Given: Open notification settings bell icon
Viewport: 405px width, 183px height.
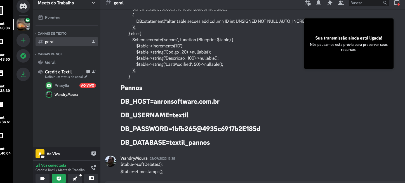Looking at the screenshot, I should pos(319,3).
